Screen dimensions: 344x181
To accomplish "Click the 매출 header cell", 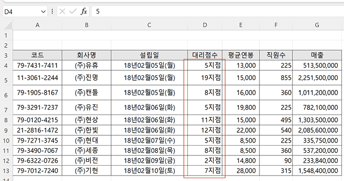I will 317,55.
